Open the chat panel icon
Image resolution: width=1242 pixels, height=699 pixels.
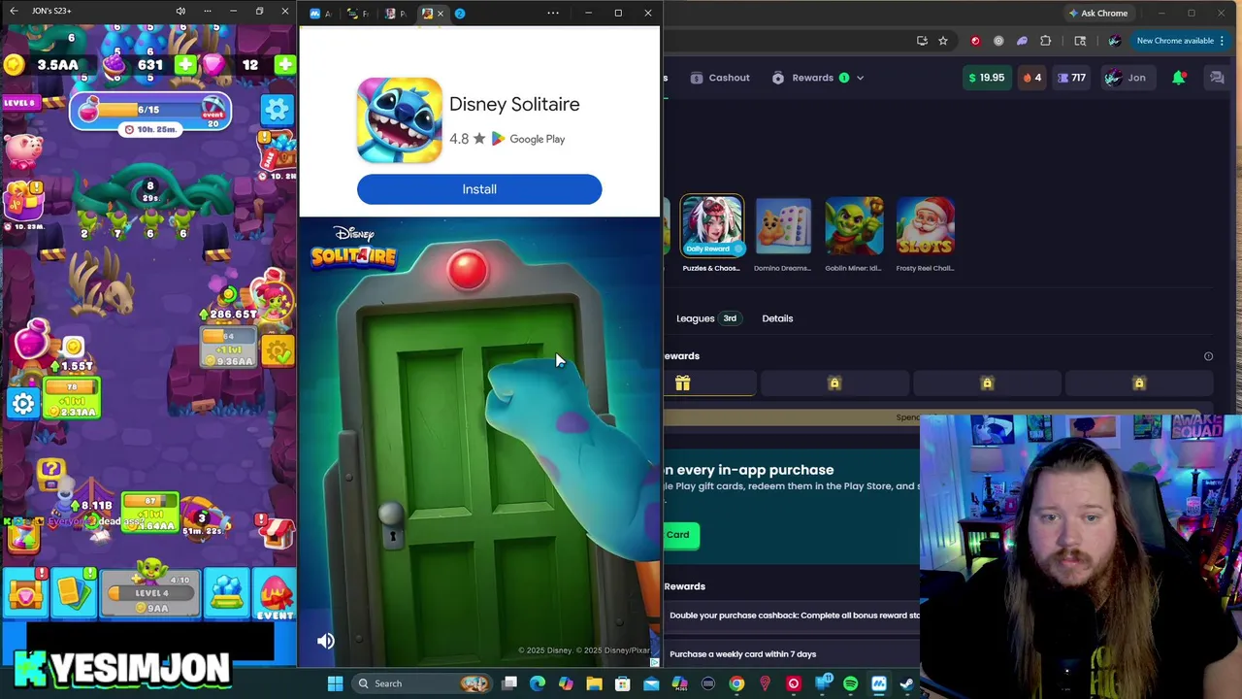click(1217, 78)
